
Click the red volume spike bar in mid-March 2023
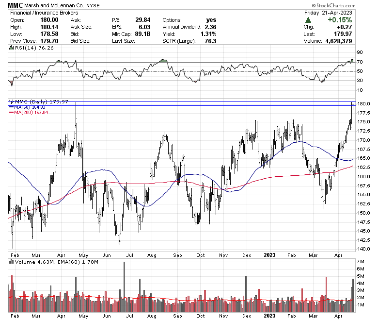pos(327,294)
